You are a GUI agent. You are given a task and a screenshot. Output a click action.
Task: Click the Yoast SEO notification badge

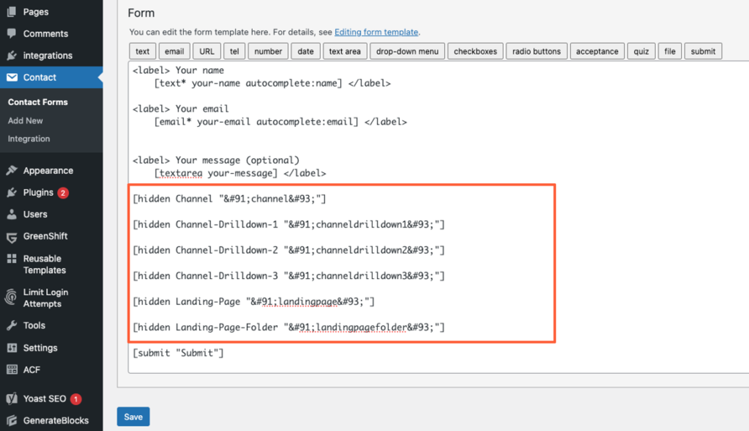click(76, 399)
